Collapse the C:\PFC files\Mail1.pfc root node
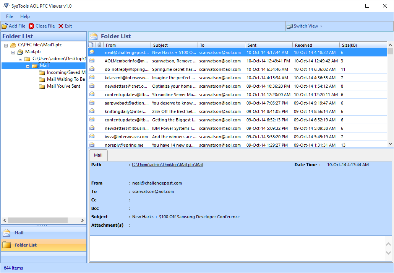This screenshot has height=273, width=394. (x=6, y=45)
